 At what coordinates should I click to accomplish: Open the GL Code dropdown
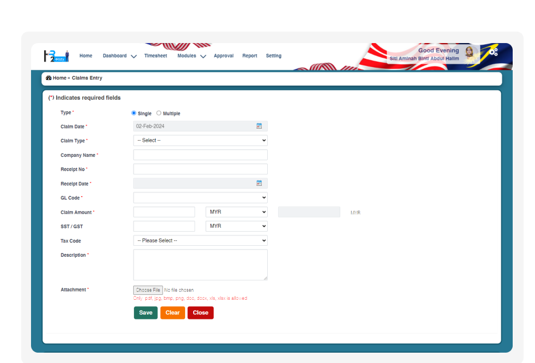(x=200, y=197)
